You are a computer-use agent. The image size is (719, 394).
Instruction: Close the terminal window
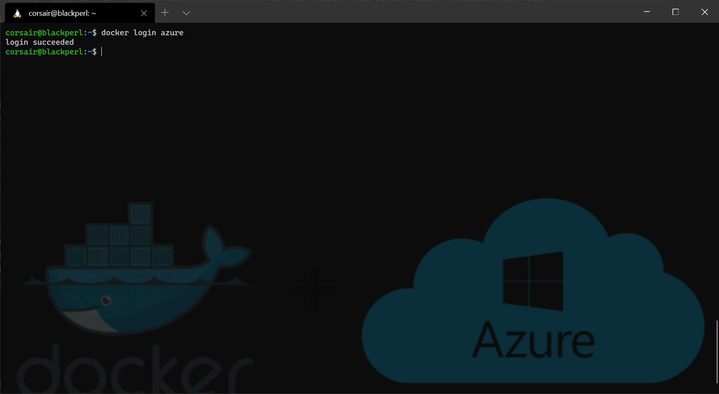coord(704,12)
